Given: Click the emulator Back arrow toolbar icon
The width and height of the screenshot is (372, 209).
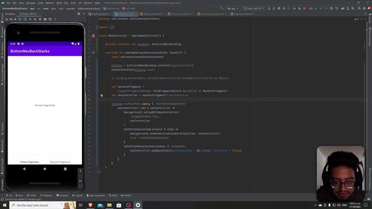Looking at the screenshot, I should 30,19.
